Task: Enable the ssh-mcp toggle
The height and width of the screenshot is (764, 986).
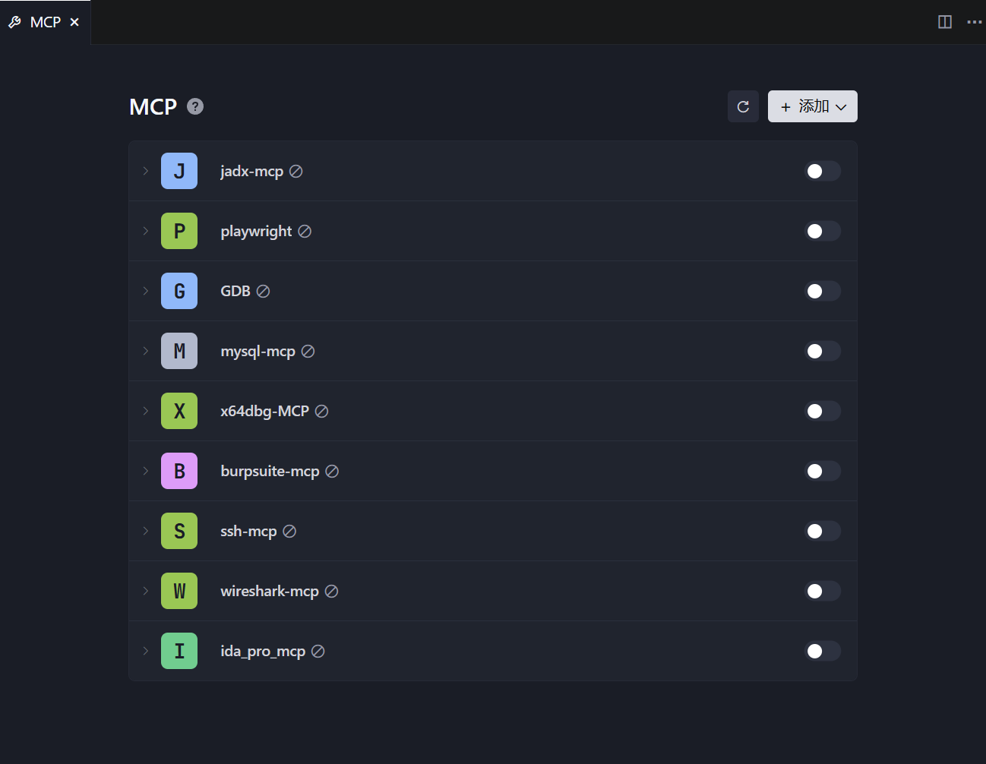Action: coord(823,531)
